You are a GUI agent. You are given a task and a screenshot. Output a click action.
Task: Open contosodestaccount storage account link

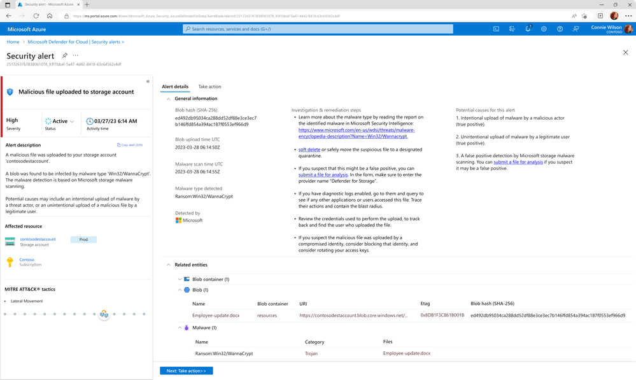[38, 239]
